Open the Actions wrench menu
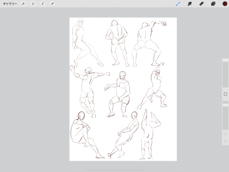The width and height of the screenshot is (229, 172). (23, 4)
